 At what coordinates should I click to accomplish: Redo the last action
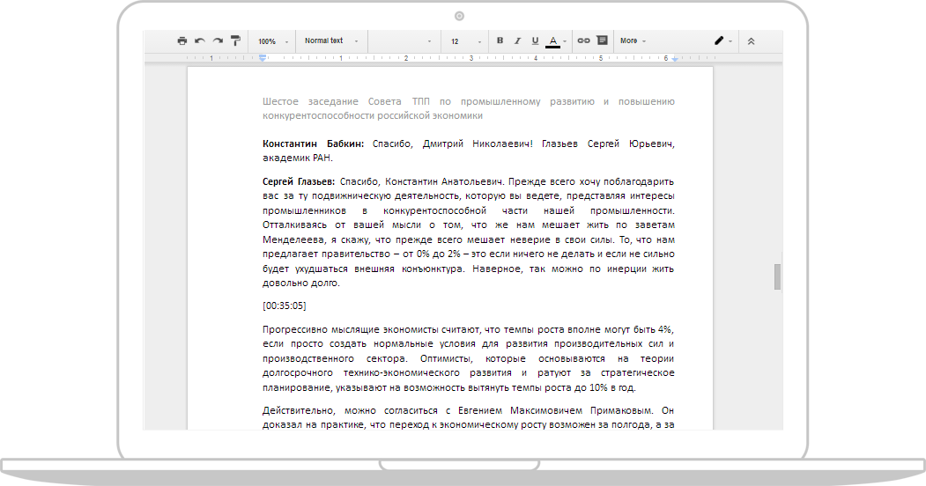click(218, 40)
